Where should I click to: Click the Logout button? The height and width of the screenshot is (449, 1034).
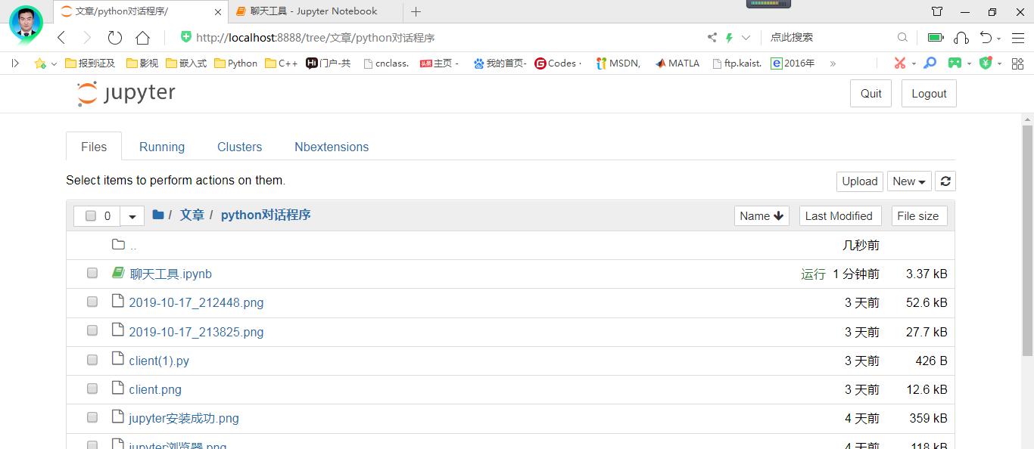pos(929,93)
